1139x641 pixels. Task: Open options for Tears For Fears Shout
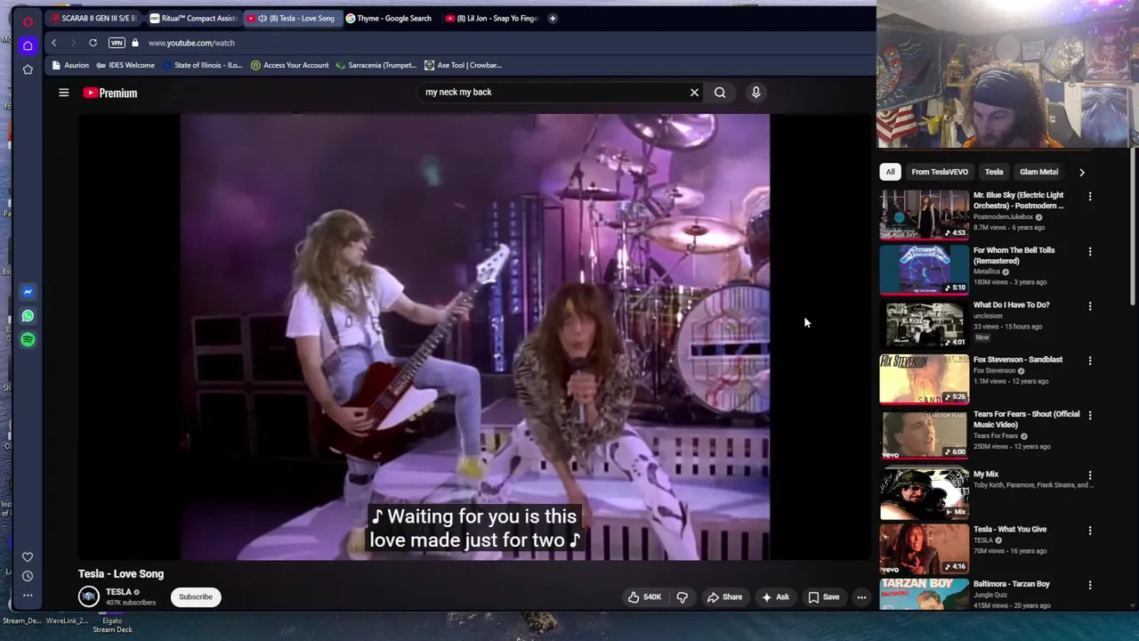coord(1090,416)
